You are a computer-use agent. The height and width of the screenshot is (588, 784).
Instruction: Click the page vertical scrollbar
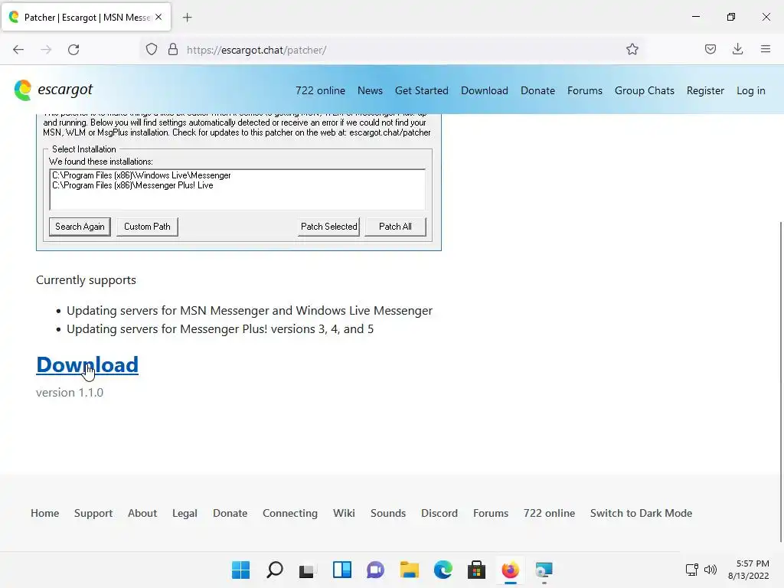(x=780, y=381)
